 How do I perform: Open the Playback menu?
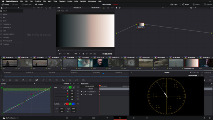[62, 1]
